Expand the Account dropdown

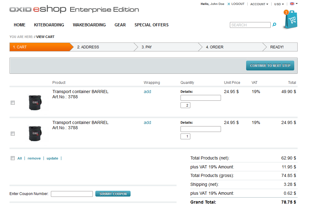click(259, 4)
